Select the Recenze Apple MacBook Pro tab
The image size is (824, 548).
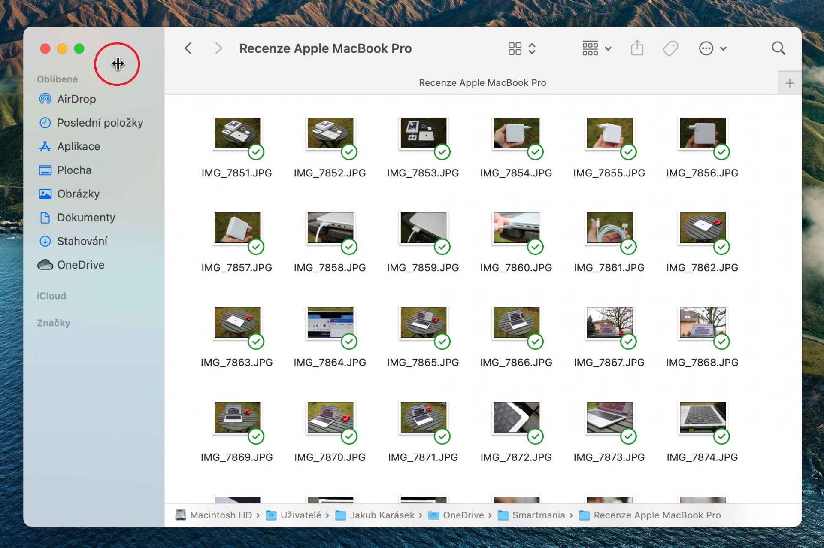click(482, 82)
